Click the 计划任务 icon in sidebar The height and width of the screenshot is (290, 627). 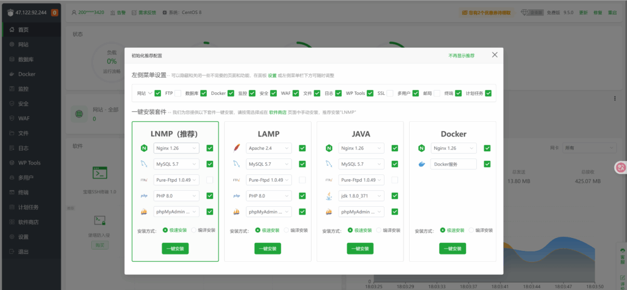(x=12, y=207)
